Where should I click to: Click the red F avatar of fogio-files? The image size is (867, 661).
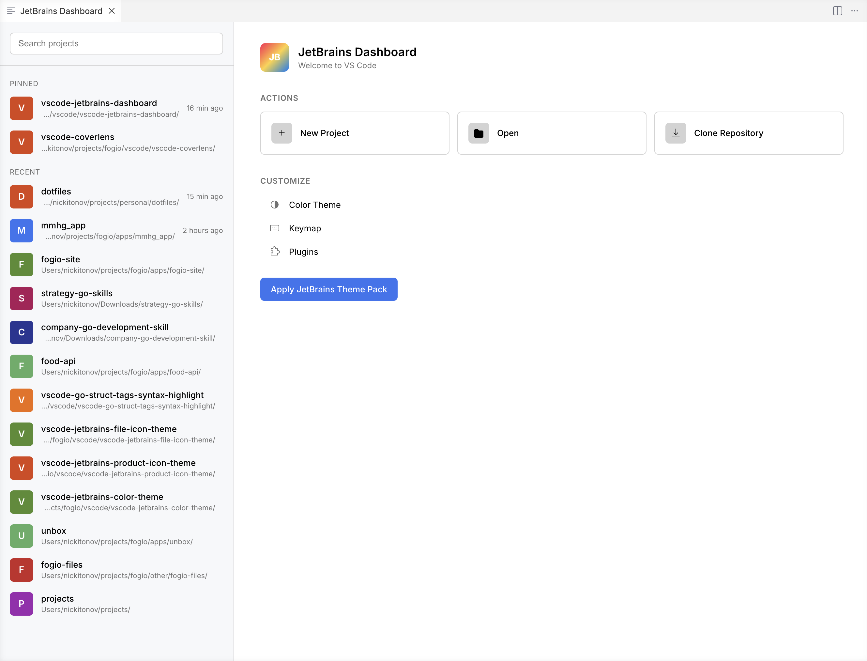(x=21, y=570)
